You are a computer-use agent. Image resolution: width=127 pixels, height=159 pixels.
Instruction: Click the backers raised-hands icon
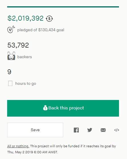(x=11, y=56)
